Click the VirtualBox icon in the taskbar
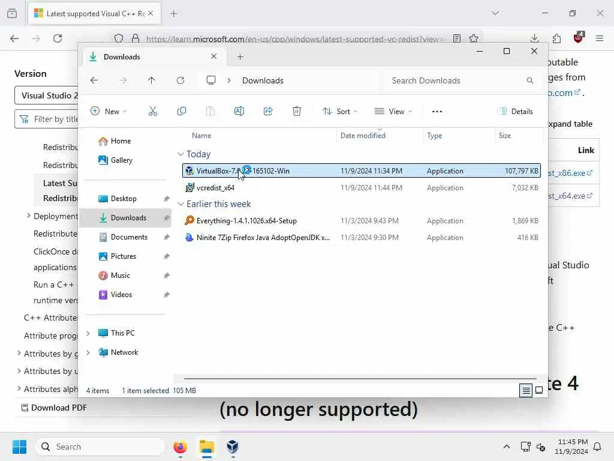The width and height of the screenshot is (614, 461). pyautogui.click(x=233, y=447)
